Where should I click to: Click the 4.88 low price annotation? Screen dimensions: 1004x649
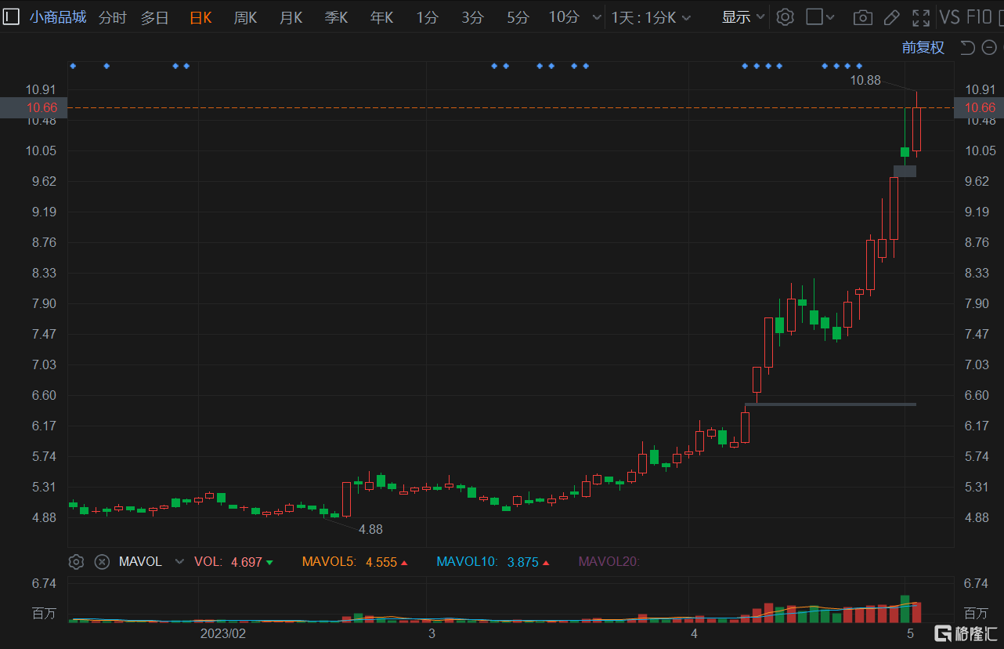(x=370, y=529)
